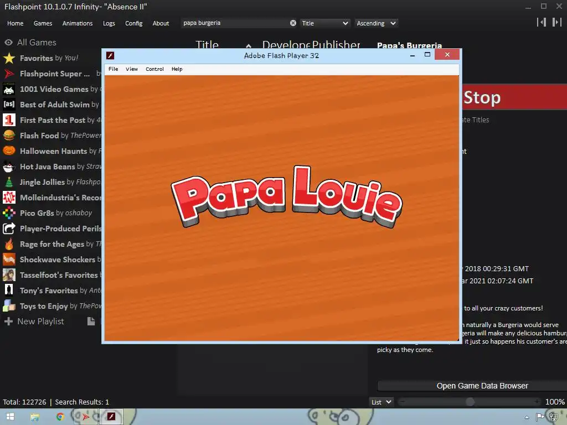Open the Games tab
The width and height of the screenshot is (567, 425).
(x=43, y=23)
